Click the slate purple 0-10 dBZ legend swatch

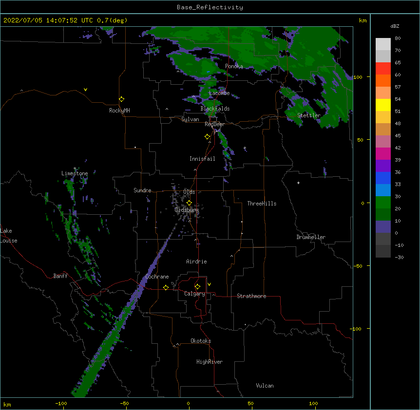tap(383, 227)
